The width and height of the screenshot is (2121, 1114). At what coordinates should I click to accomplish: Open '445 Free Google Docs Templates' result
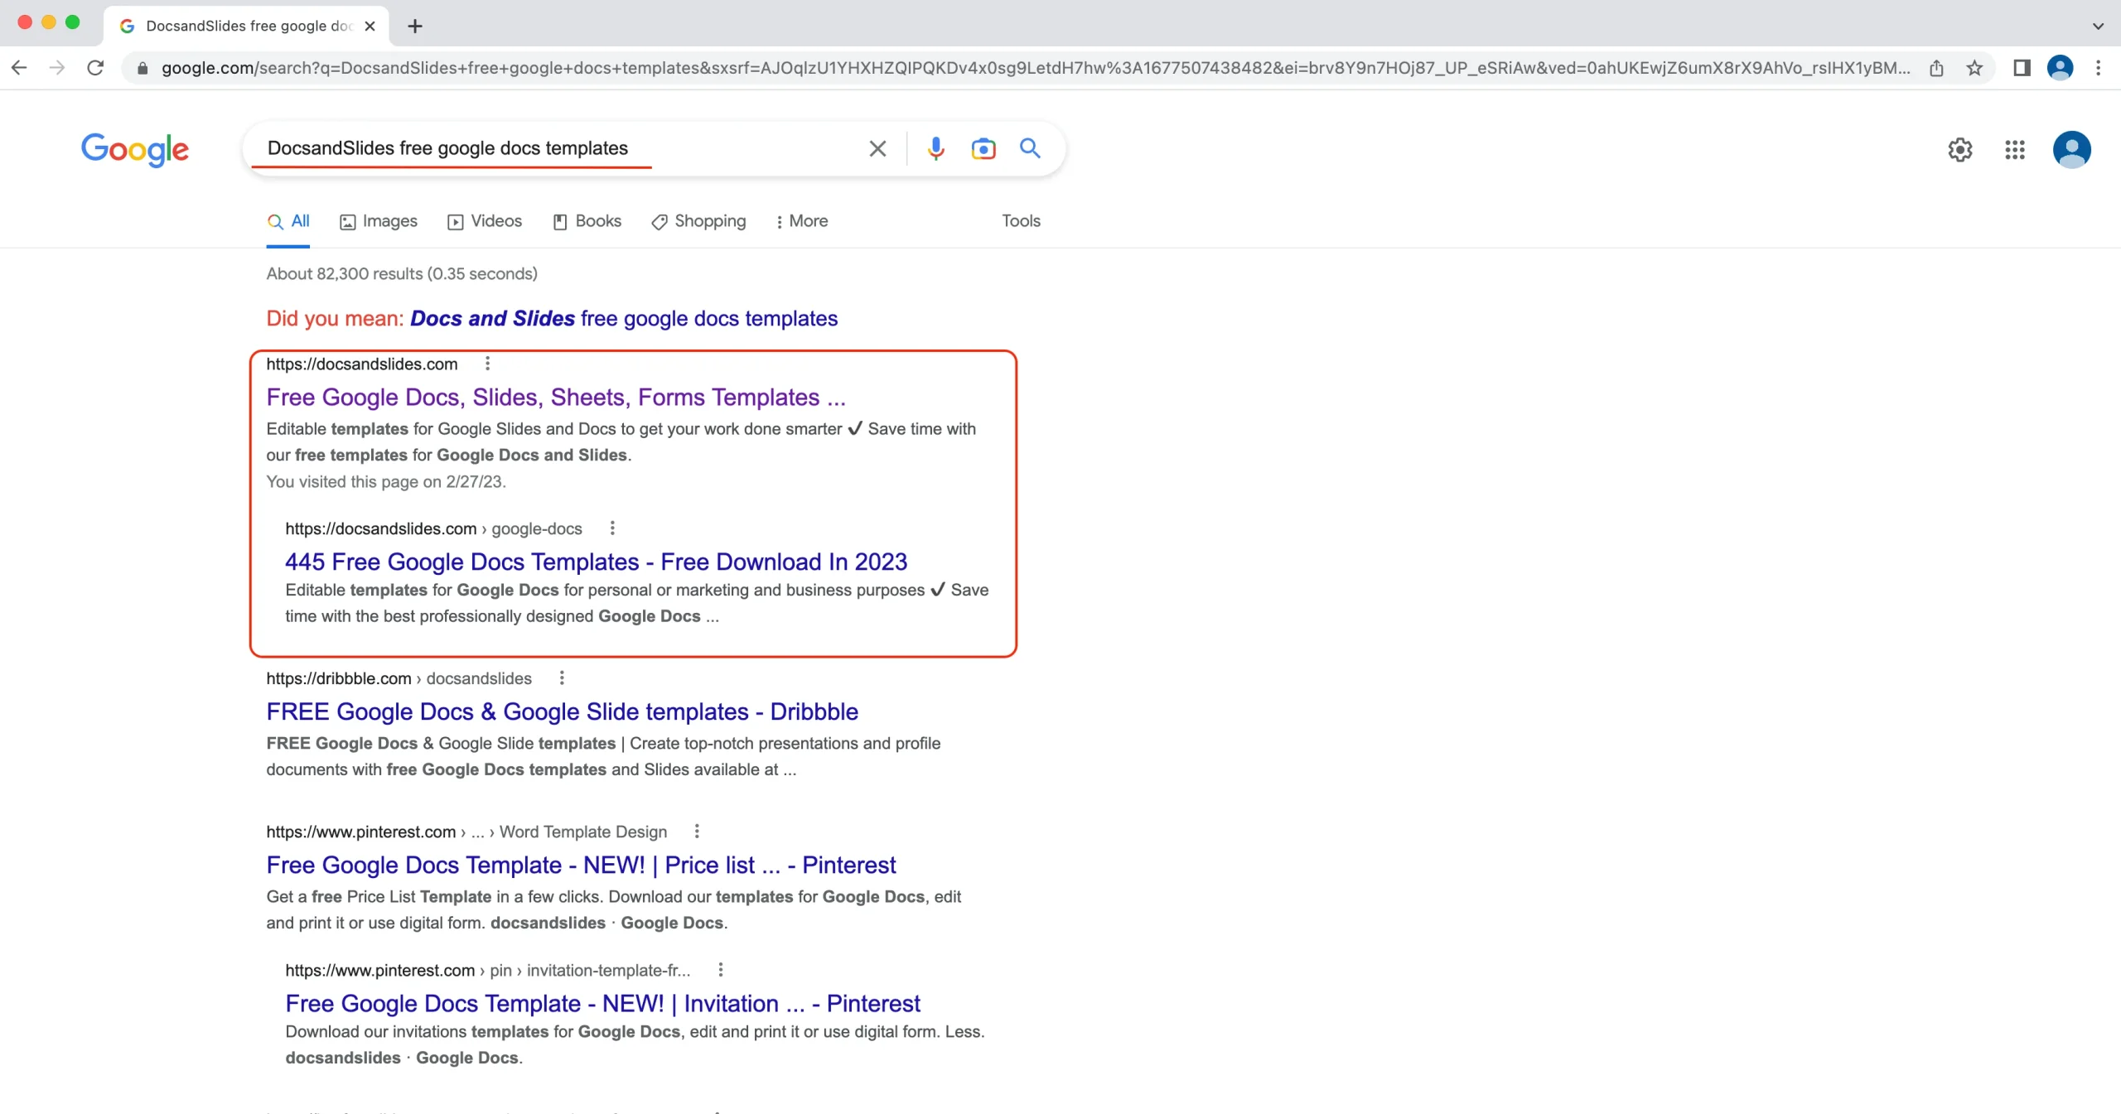[595, 562]
